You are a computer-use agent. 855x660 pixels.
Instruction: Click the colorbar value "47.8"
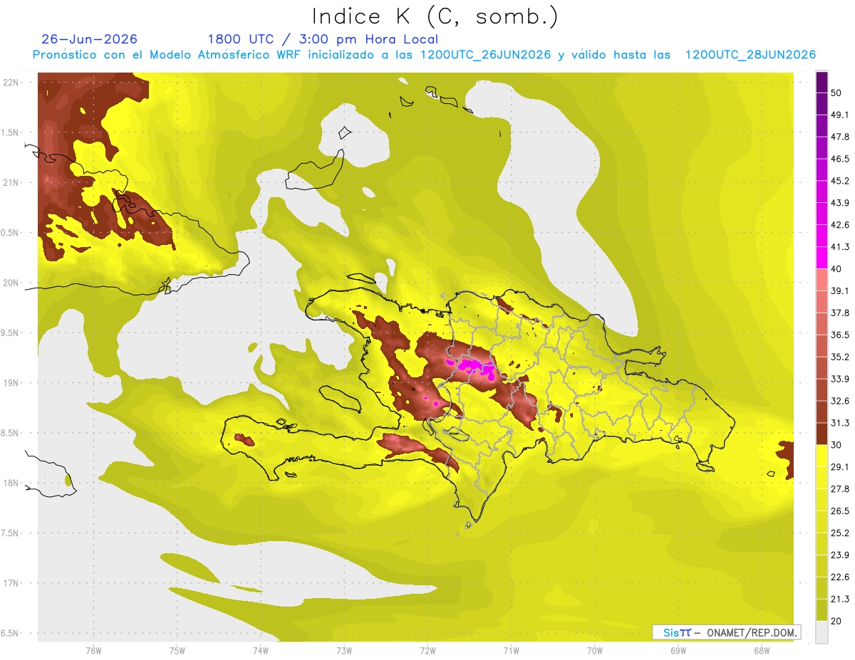[840, 137]
